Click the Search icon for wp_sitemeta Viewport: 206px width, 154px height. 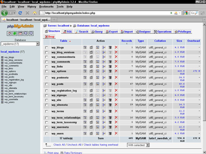[97, 105]
